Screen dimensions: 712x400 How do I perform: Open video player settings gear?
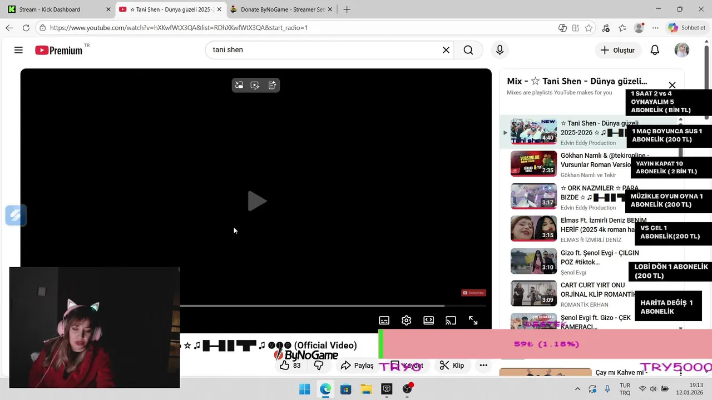click(x=406, y=321)
